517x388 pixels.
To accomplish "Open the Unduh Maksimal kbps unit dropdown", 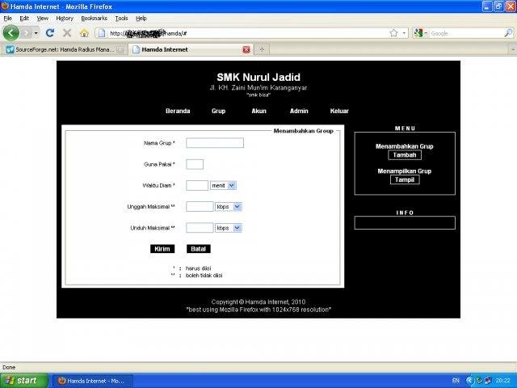I will point(229,228).
